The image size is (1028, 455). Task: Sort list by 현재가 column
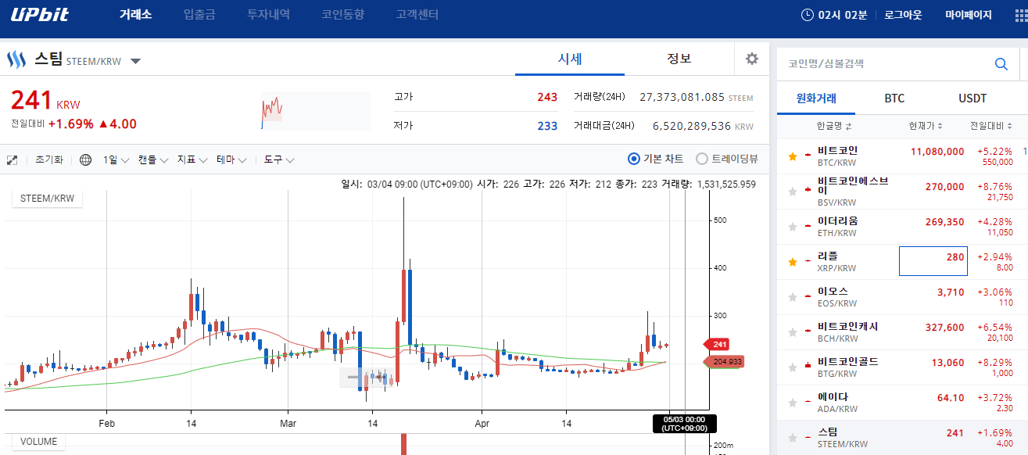(x=926, y=126)
